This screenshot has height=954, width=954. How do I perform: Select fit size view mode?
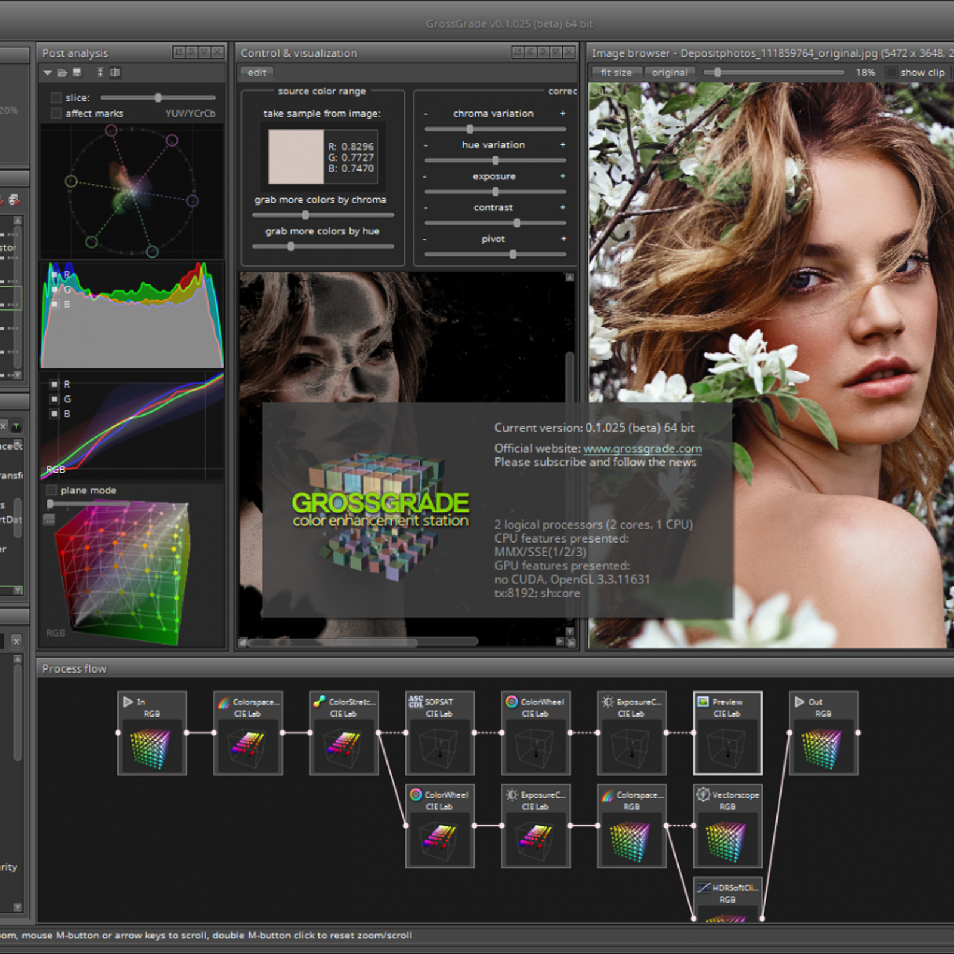(x=616, y=72)
